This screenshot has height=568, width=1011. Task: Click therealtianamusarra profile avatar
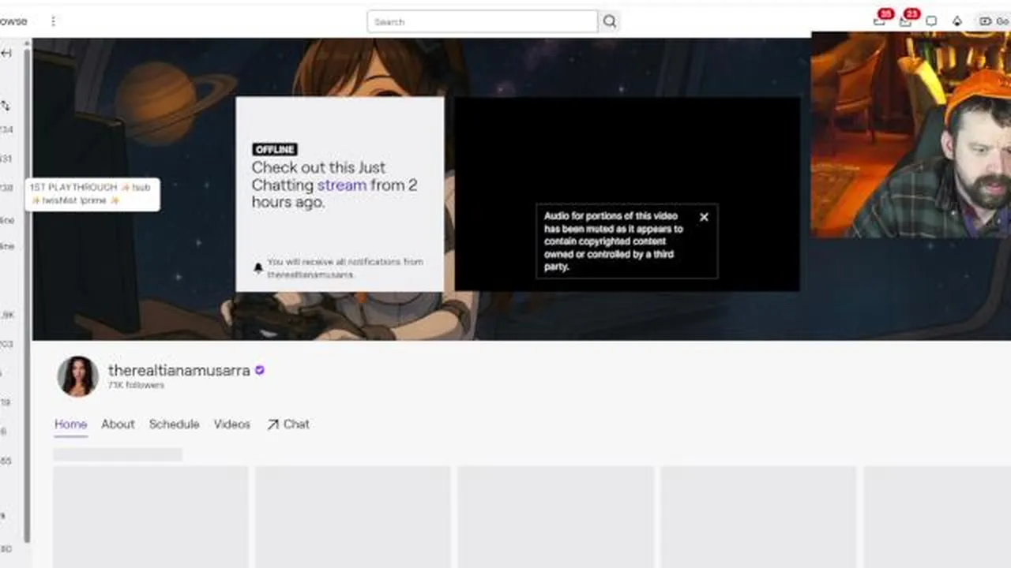tap(77, 376)
